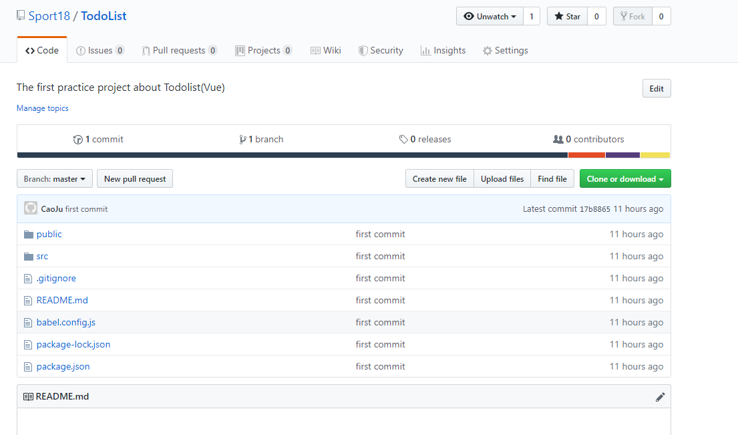Click the pull request icon in tabs
This screenshot has height=435, width=738.
tap(146, 51)
